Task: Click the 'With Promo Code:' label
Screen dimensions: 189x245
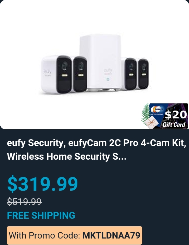Action: tap(45, 235)
